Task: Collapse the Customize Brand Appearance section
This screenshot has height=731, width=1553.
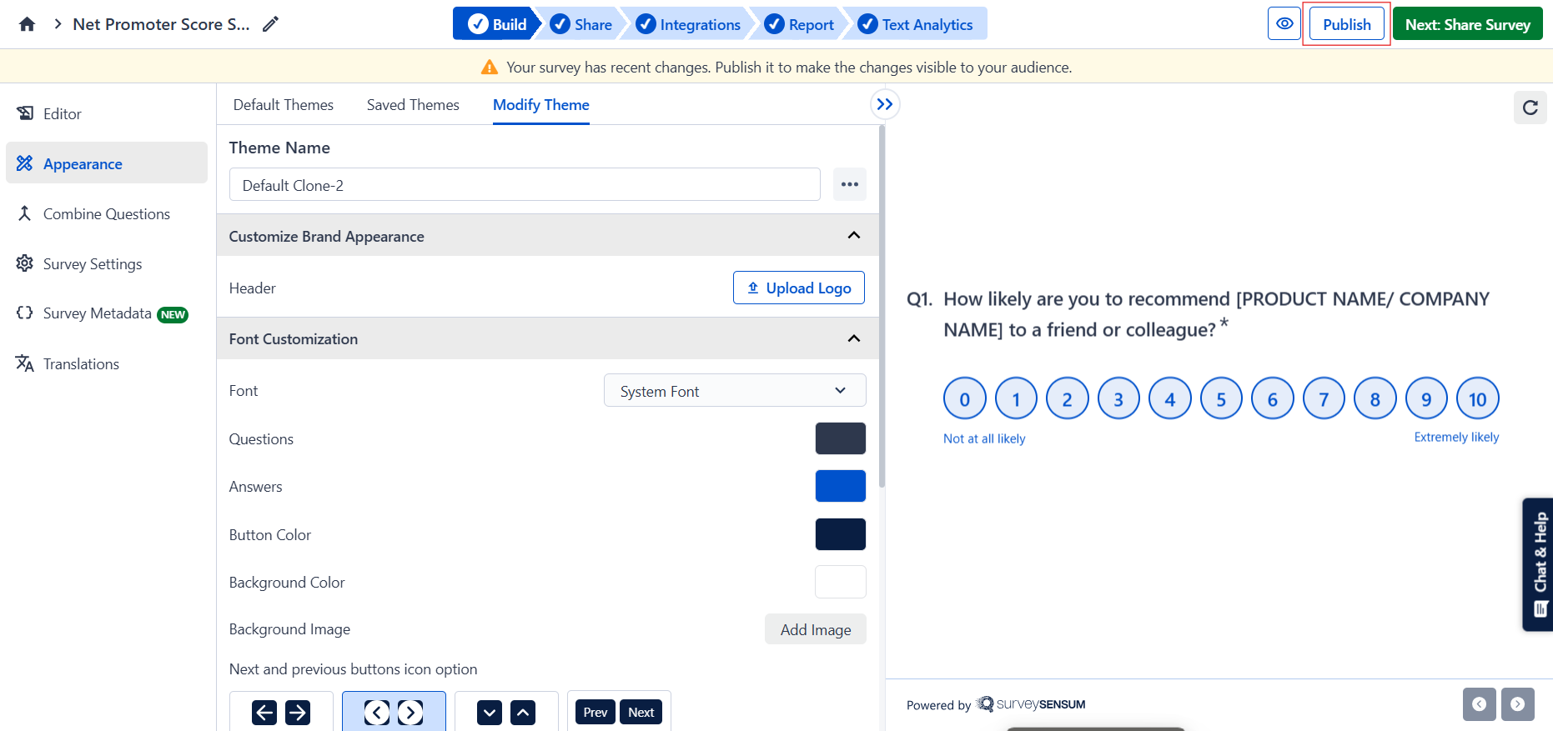Action: click(x=853, y=236)
